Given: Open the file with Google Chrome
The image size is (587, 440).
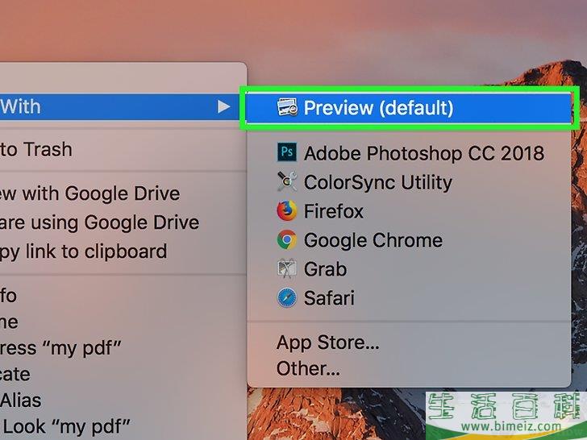Looking at the screenshot, I should [409, 240].
